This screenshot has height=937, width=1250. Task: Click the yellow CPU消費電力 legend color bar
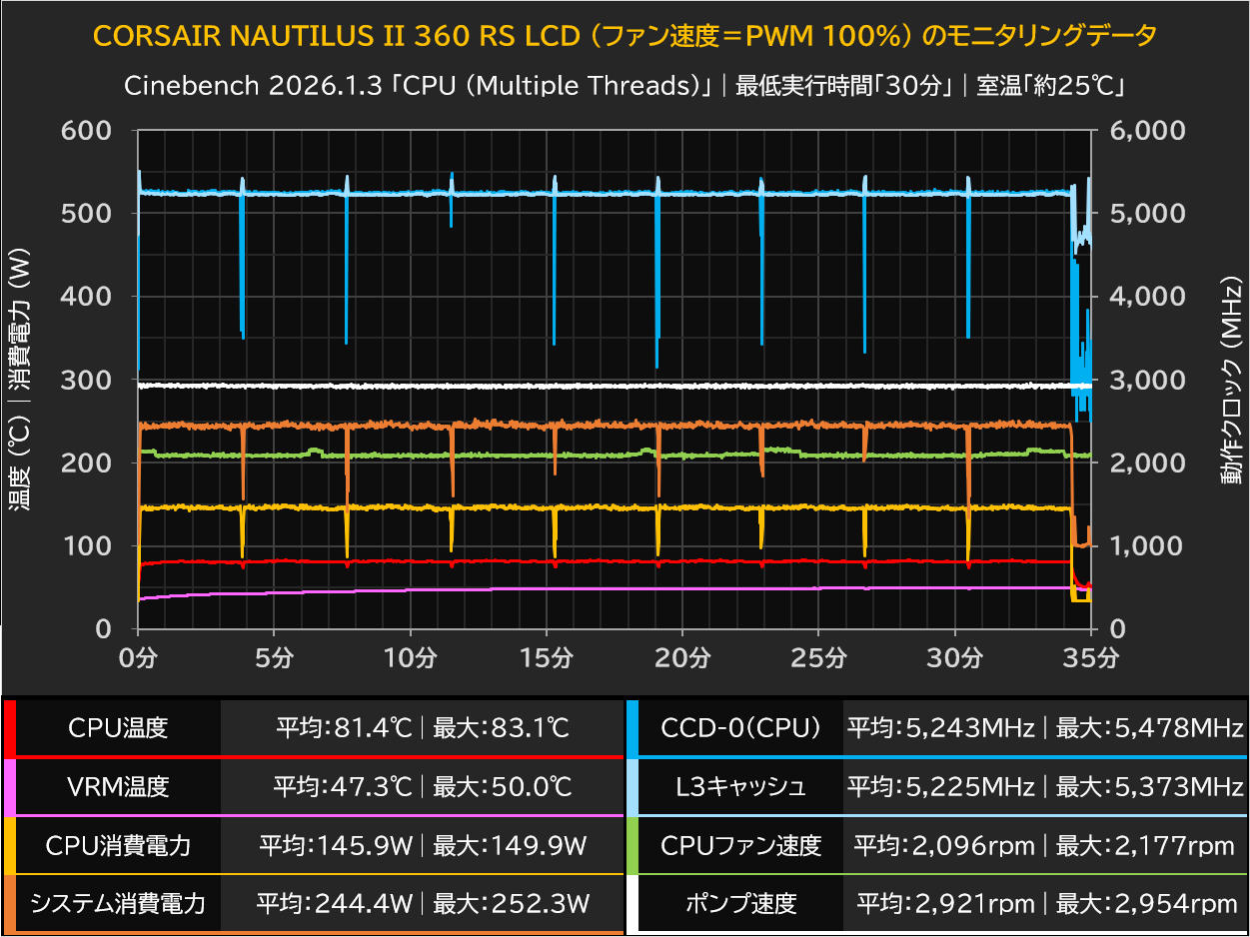coord(10,846)
